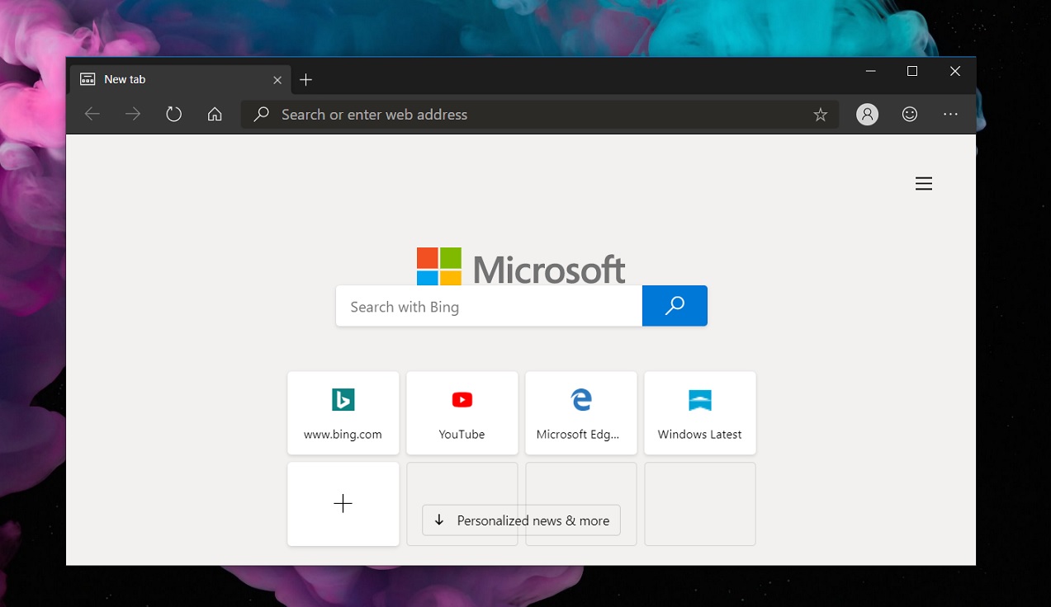Open the Microsoft Edge shortcut tile

(580, 412)
